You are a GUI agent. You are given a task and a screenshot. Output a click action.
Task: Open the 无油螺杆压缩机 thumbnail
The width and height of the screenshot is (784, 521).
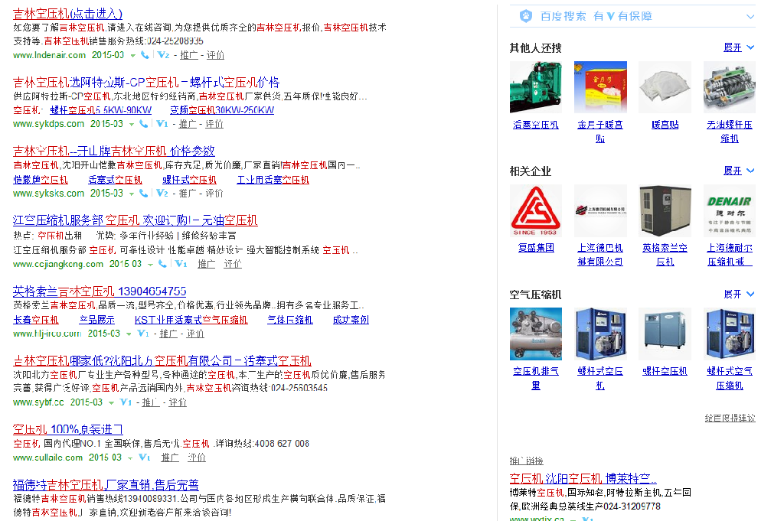tap(730, 87)
